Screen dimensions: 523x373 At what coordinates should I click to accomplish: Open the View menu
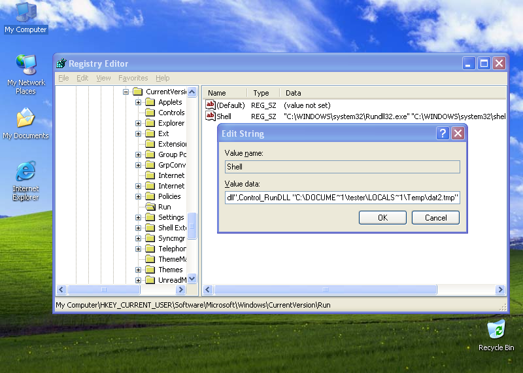(x=103, y=78)
